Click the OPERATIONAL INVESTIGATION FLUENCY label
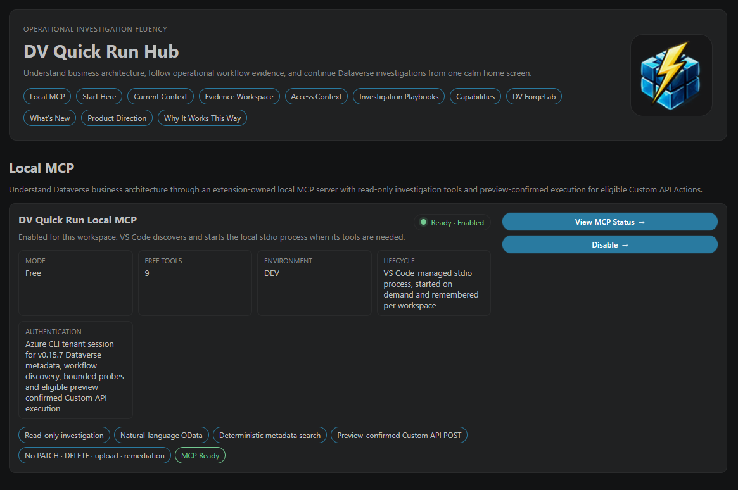 coord(95,29)
